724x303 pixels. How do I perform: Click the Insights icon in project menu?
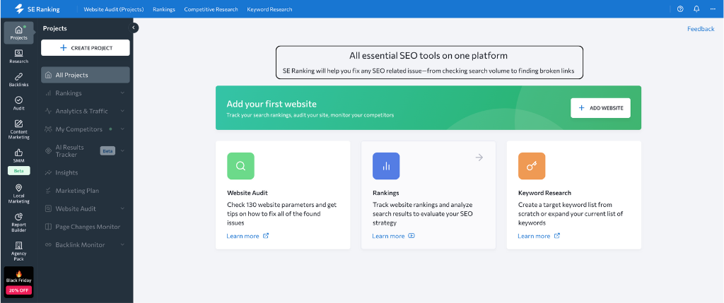click(48, 172)
